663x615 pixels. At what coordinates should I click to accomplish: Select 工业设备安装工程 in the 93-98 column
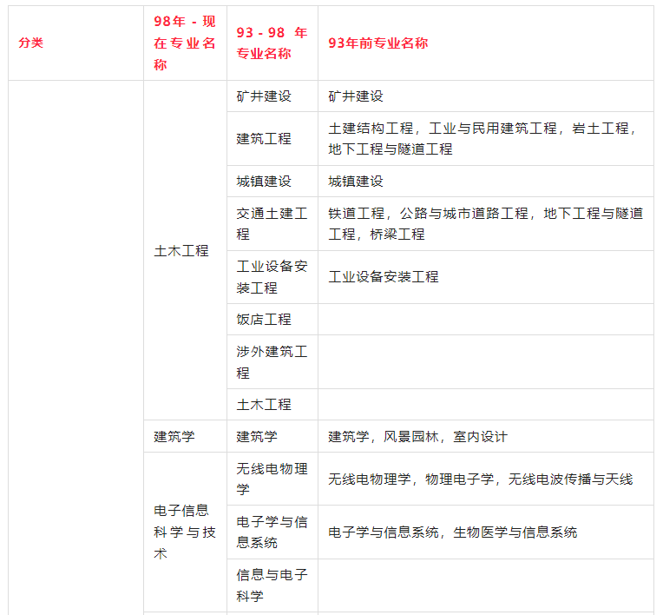coord(272,276)
